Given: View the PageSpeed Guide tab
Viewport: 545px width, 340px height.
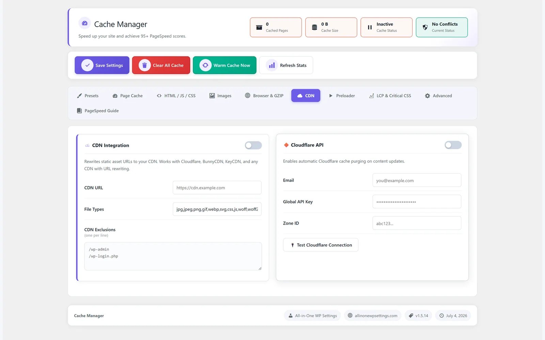Looking at the screenshot, I should (98, 111).
